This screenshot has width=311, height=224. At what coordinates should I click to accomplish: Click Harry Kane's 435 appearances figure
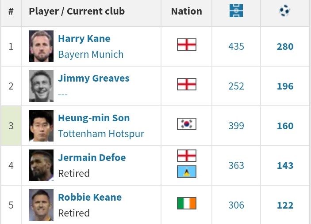[x=236, y=47]
